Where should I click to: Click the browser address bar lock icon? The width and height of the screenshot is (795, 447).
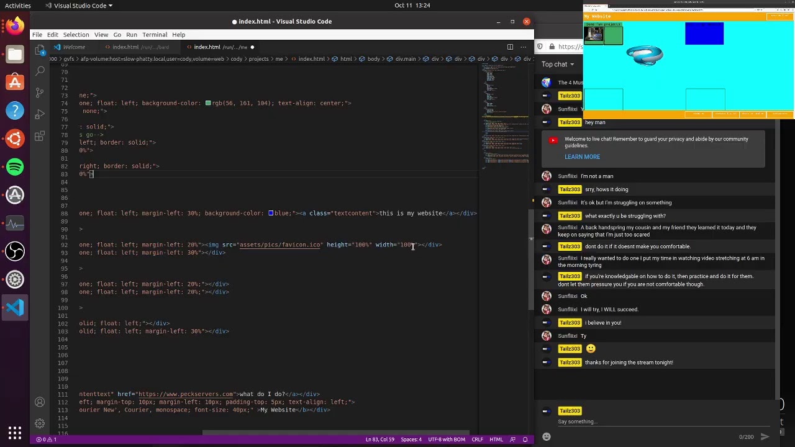[x=551, y=47]
